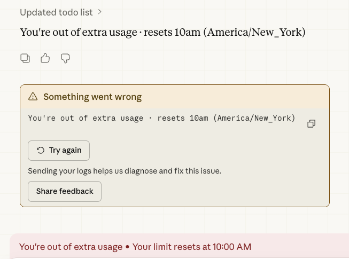Click the warning triangle icon
The image size is (349, 259).
point(33,97)
